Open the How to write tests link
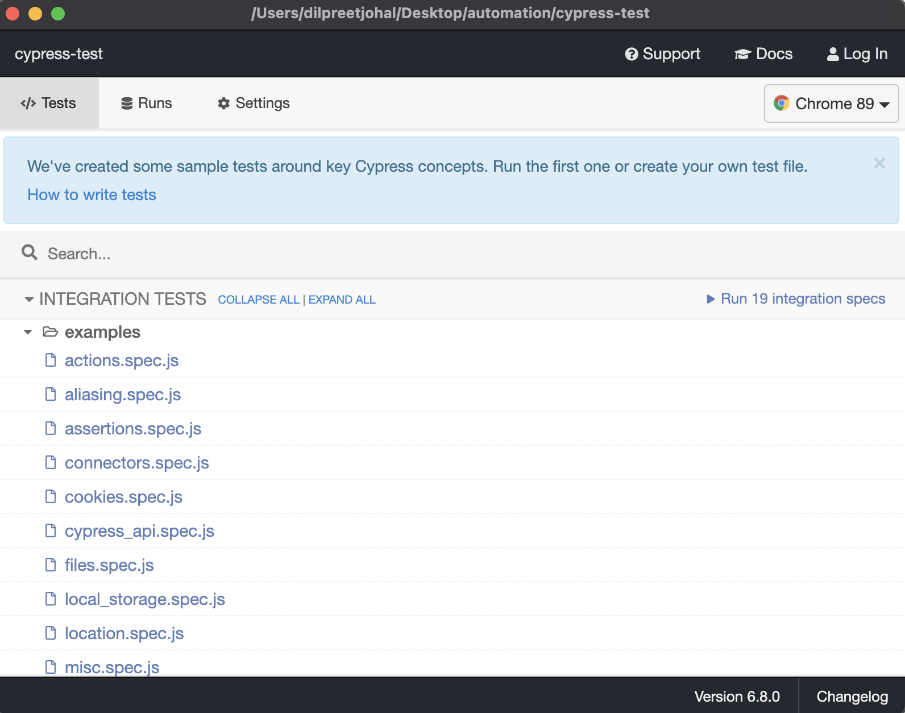The height and width of the screenshot is (713, 905). pyautogui.click(x=92, y=195)
